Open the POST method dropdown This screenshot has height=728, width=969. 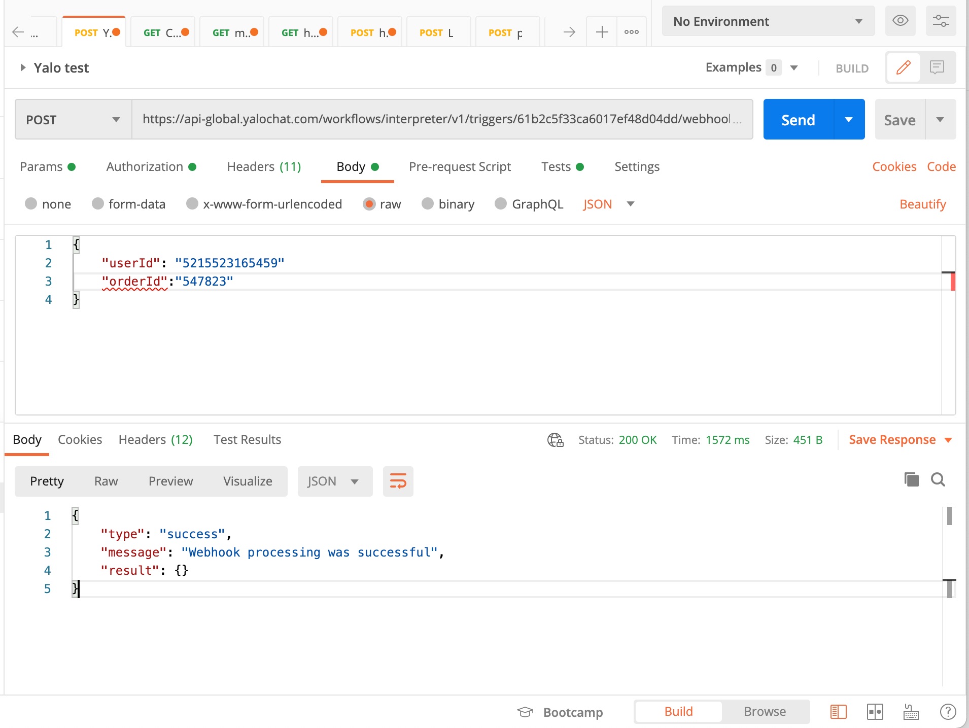(x=74, y=120)
